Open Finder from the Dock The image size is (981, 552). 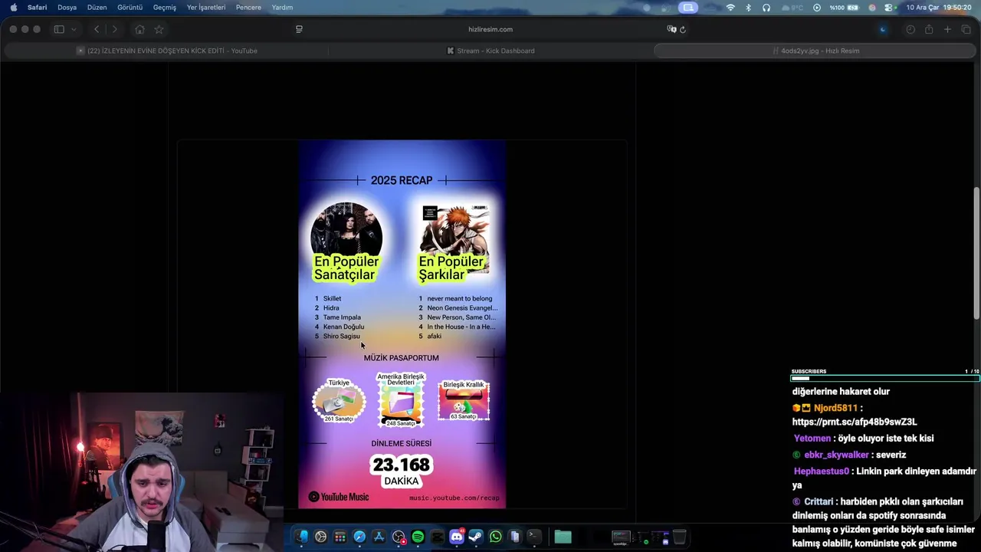(x=302, y=537)
